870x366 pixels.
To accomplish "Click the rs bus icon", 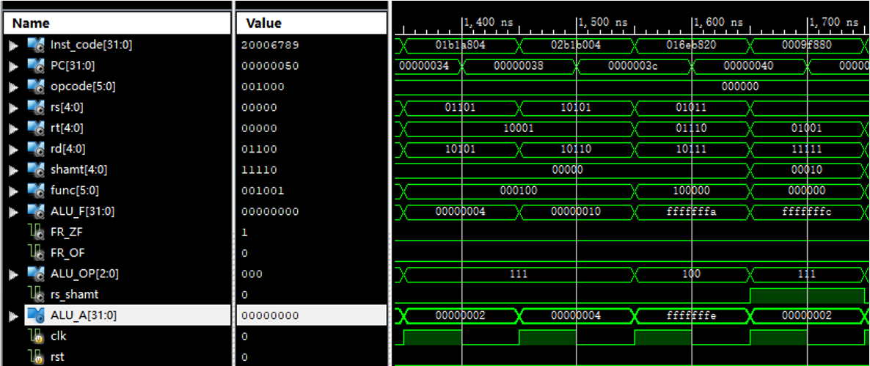I will click(35, 108).
